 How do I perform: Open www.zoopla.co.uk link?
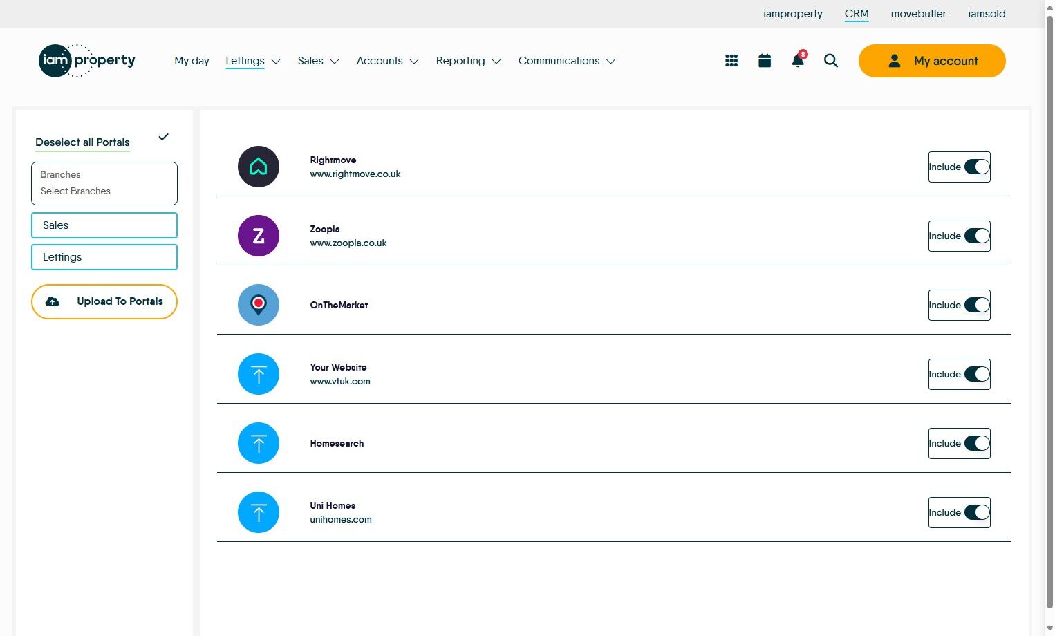(x=348, y=243)
